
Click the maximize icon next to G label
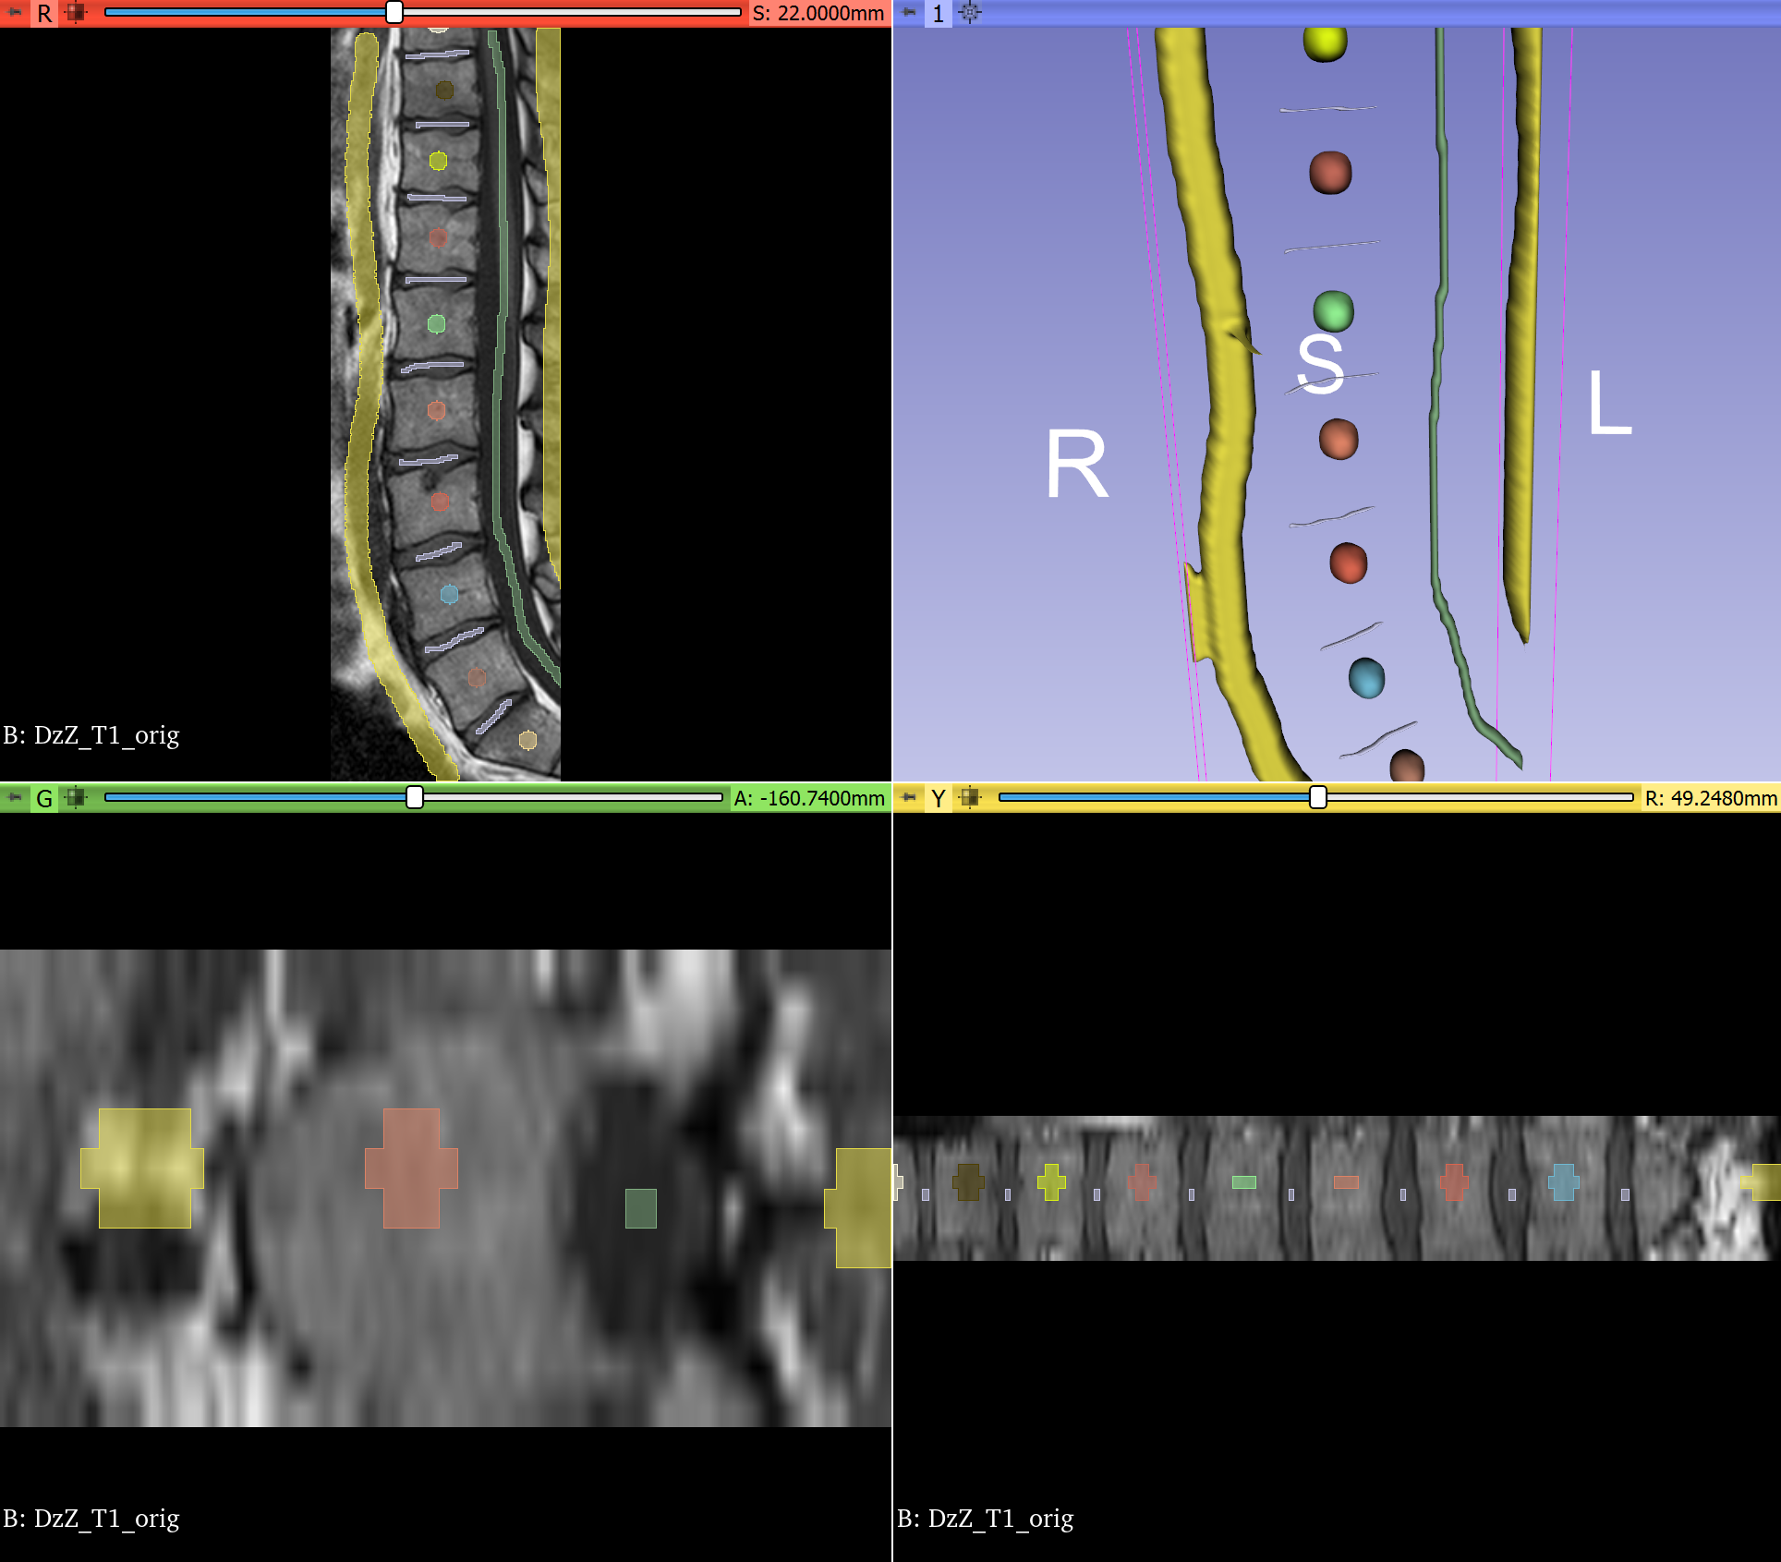(x=76, y=797)
